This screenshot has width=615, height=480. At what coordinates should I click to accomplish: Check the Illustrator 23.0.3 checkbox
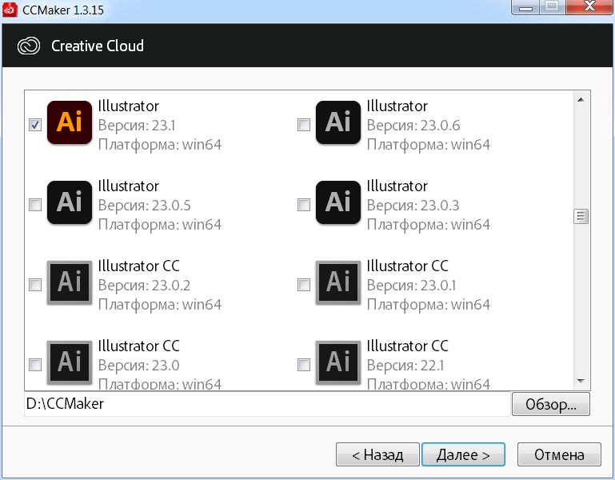[x=304, y=205]
